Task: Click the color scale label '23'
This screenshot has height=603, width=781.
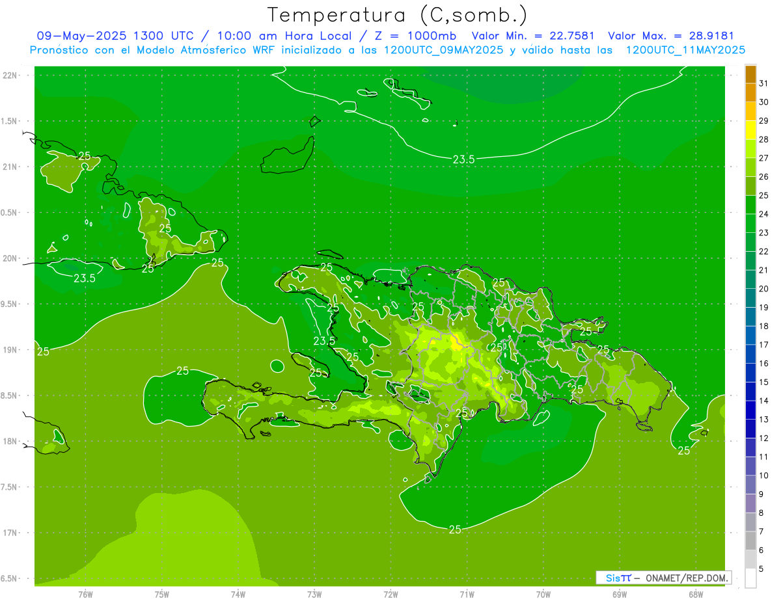Action: tap(764, 233)
